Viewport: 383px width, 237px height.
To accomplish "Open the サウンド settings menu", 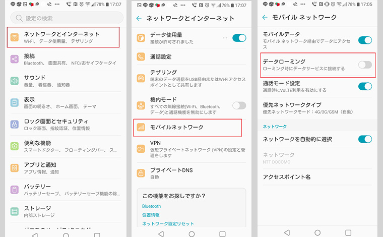I will pyautogui.click(x=66, y=81).
